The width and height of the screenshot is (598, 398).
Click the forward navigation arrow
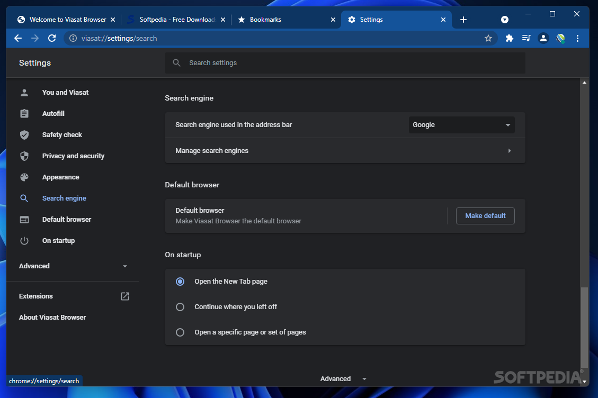click(x=35, y=38)
